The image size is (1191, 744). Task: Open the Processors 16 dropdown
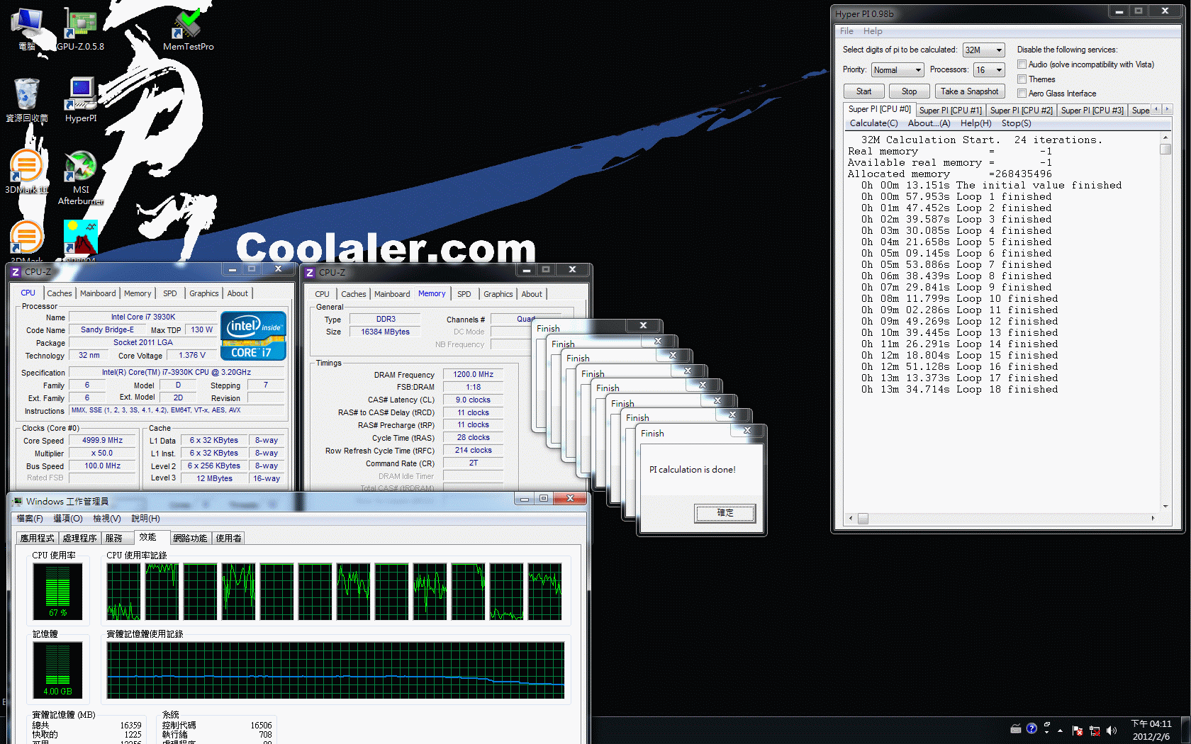pos(989,70)
